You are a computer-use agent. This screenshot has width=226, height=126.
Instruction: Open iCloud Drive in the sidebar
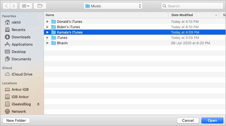click(22, 74)
